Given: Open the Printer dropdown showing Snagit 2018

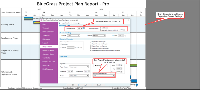Looking at the screenshot, I should coord(79,76).
